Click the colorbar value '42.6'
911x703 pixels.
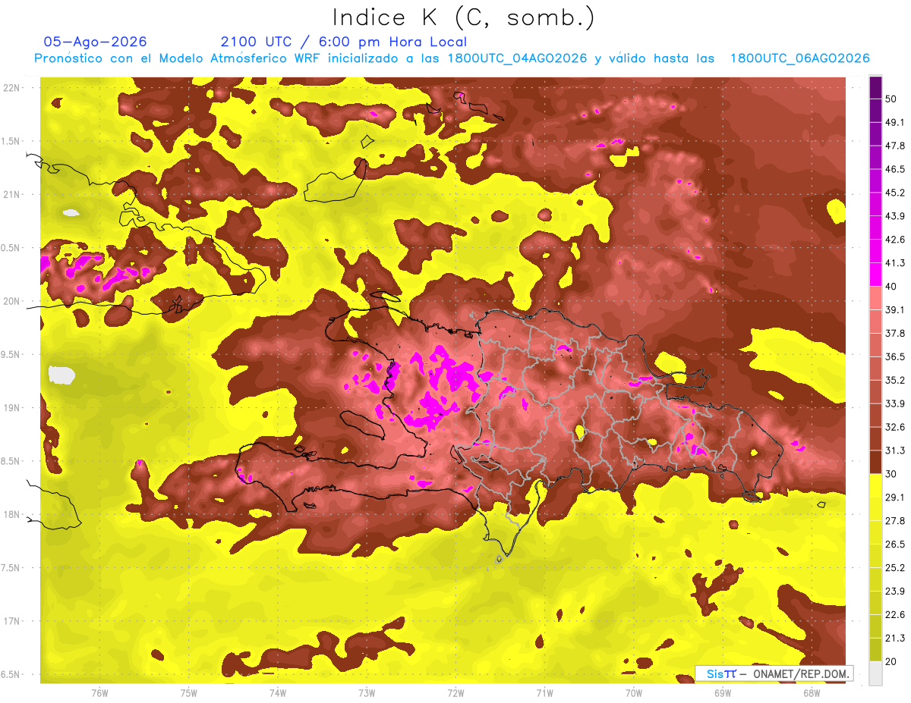pos(895,240)
